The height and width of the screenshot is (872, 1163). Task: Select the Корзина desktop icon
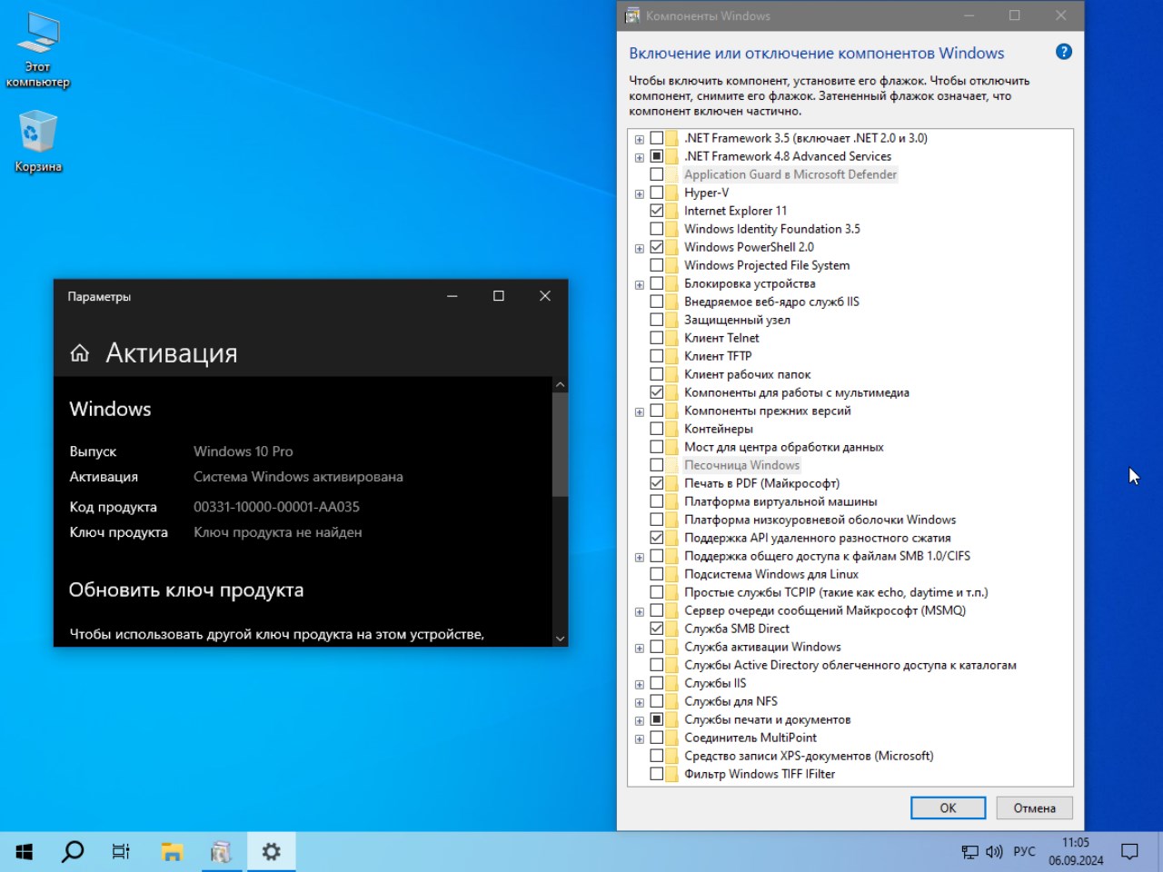tap(38, 141)
